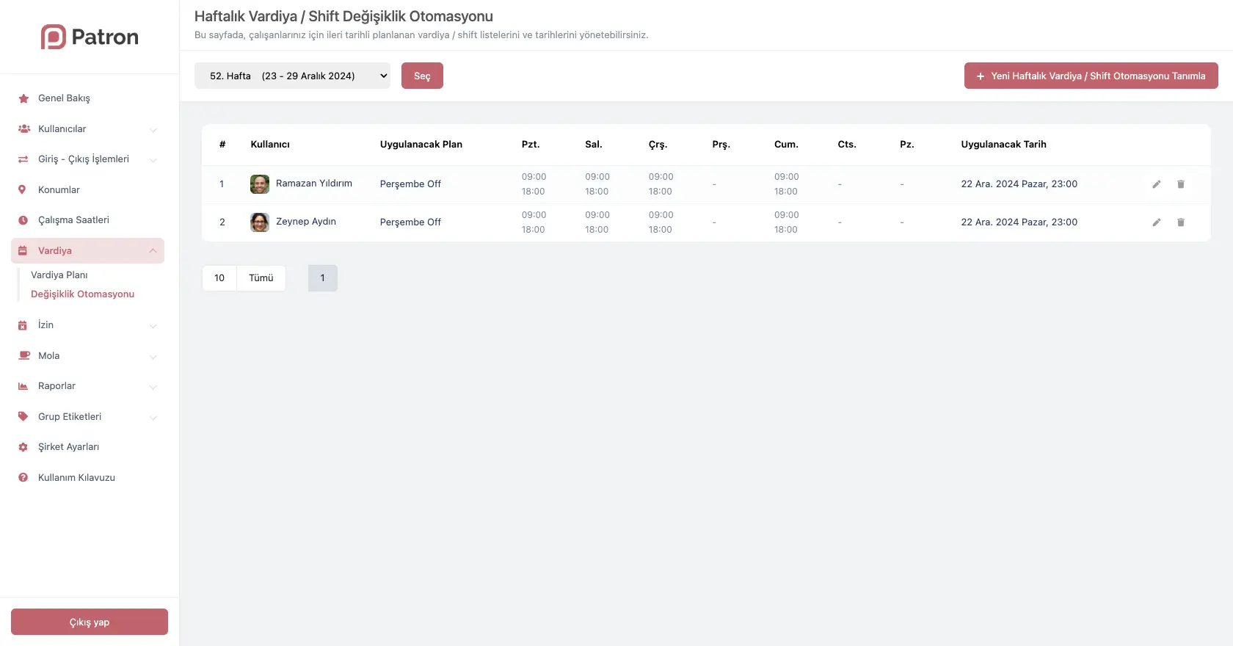This screenshot has width=1233, height=646.
Task: Delete Zeynep Aydın's row with trash icon
Action: coord(1181,222)
